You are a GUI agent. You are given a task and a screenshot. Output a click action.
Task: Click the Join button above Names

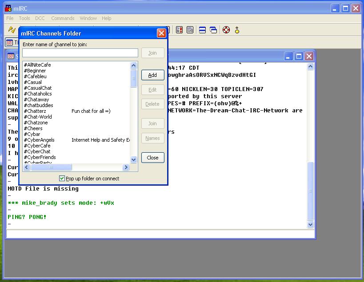click(x=152, y=123)
